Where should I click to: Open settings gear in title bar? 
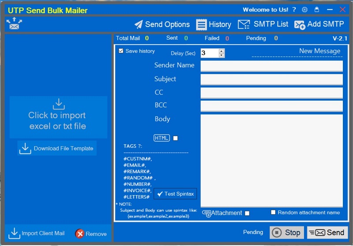coord(304,10)
